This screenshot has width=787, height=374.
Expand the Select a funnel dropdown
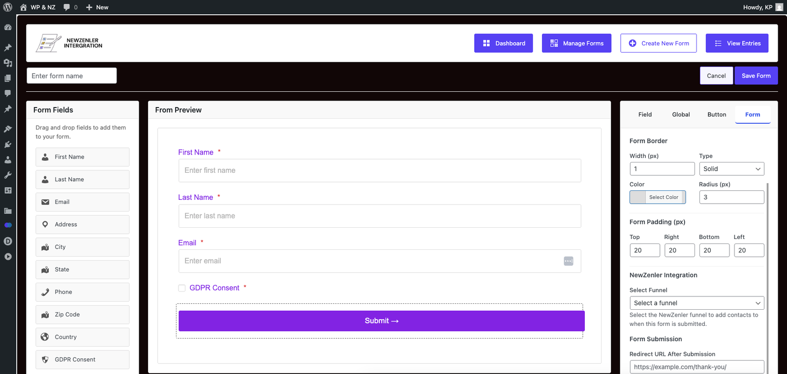(696, 303)
